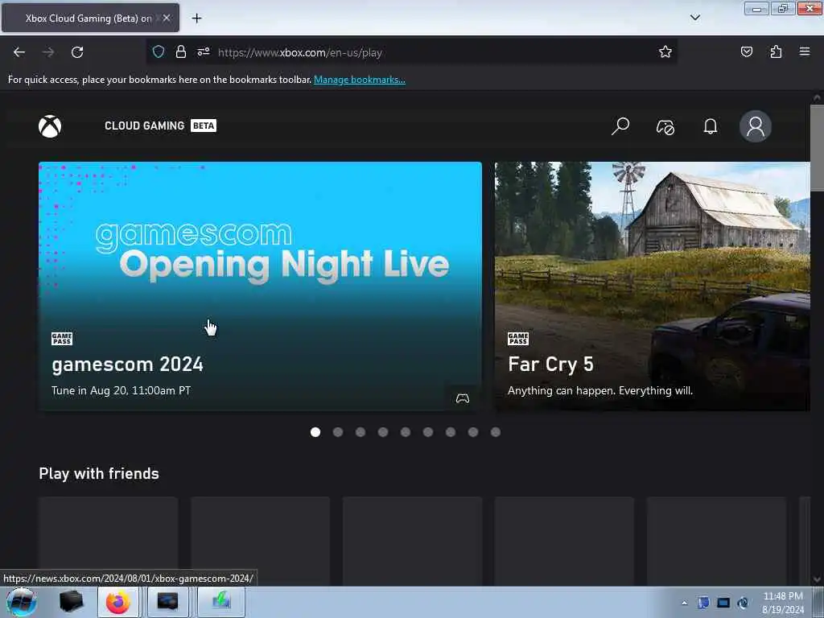Open the Far Cry 5 banner card
This screenshot has height=618, width=824.
tap(652, 286)
